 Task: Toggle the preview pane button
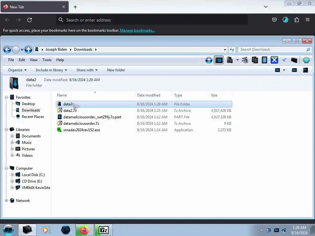coord(294,70)
